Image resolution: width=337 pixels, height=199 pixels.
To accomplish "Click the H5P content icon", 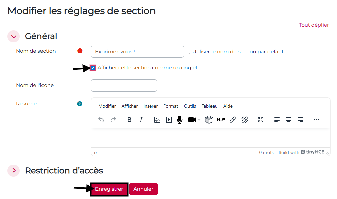I will (x=221, y=120).
